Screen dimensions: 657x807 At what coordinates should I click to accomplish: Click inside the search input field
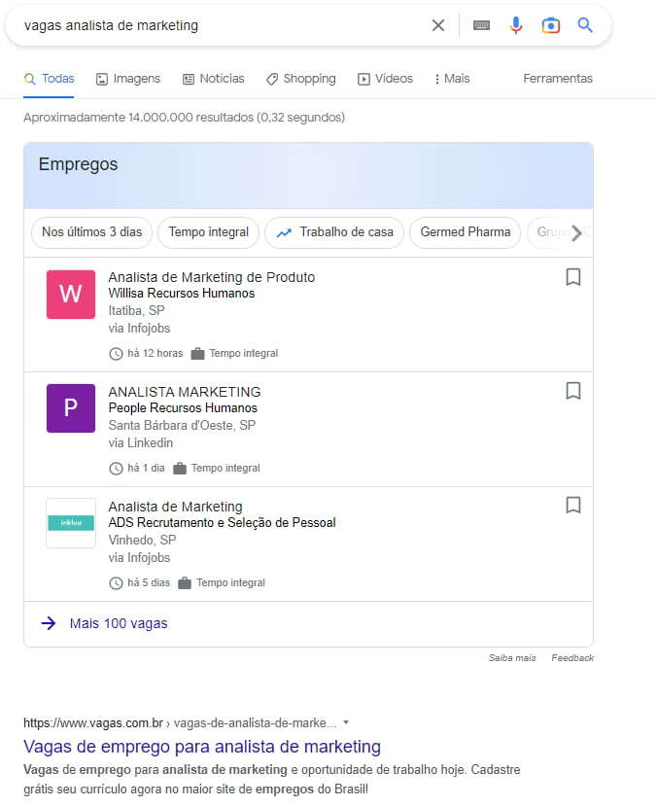[x=194, y=25]
